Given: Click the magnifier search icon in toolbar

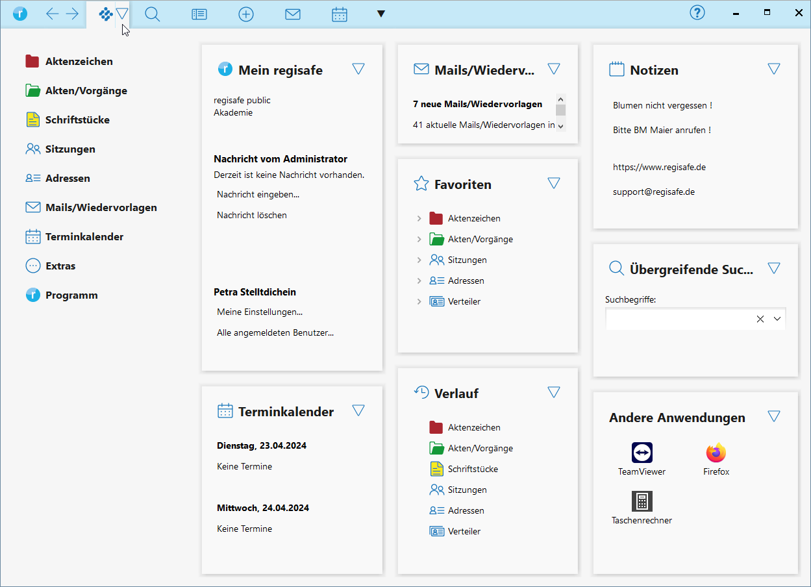Looking at the screenshot, I should point(153,14).
